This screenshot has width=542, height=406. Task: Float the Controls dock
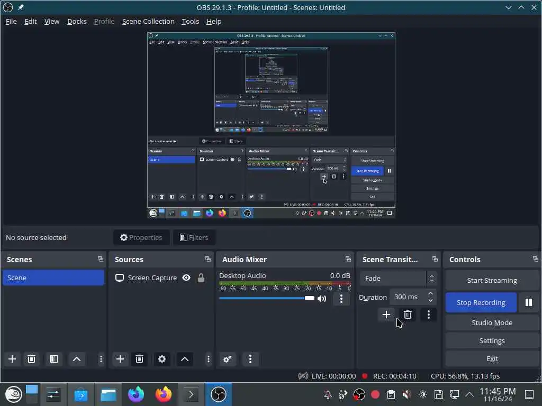pos(536,259)
